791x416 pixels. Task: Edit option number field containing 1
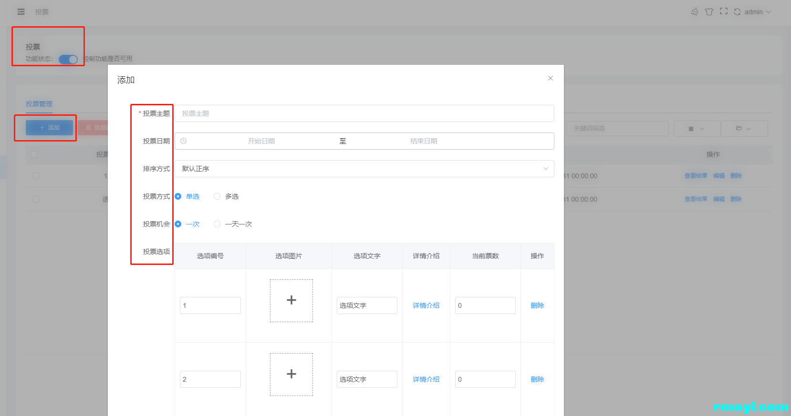click(x=210, y=305)
